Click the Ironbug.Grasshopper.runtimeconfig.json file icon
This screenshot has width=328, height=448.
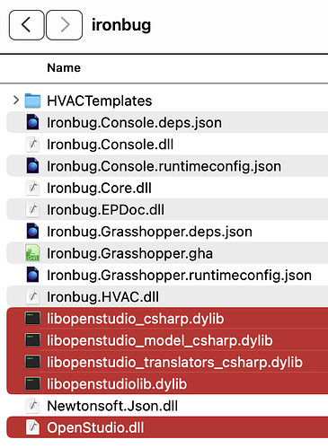[x=32, y=275]
